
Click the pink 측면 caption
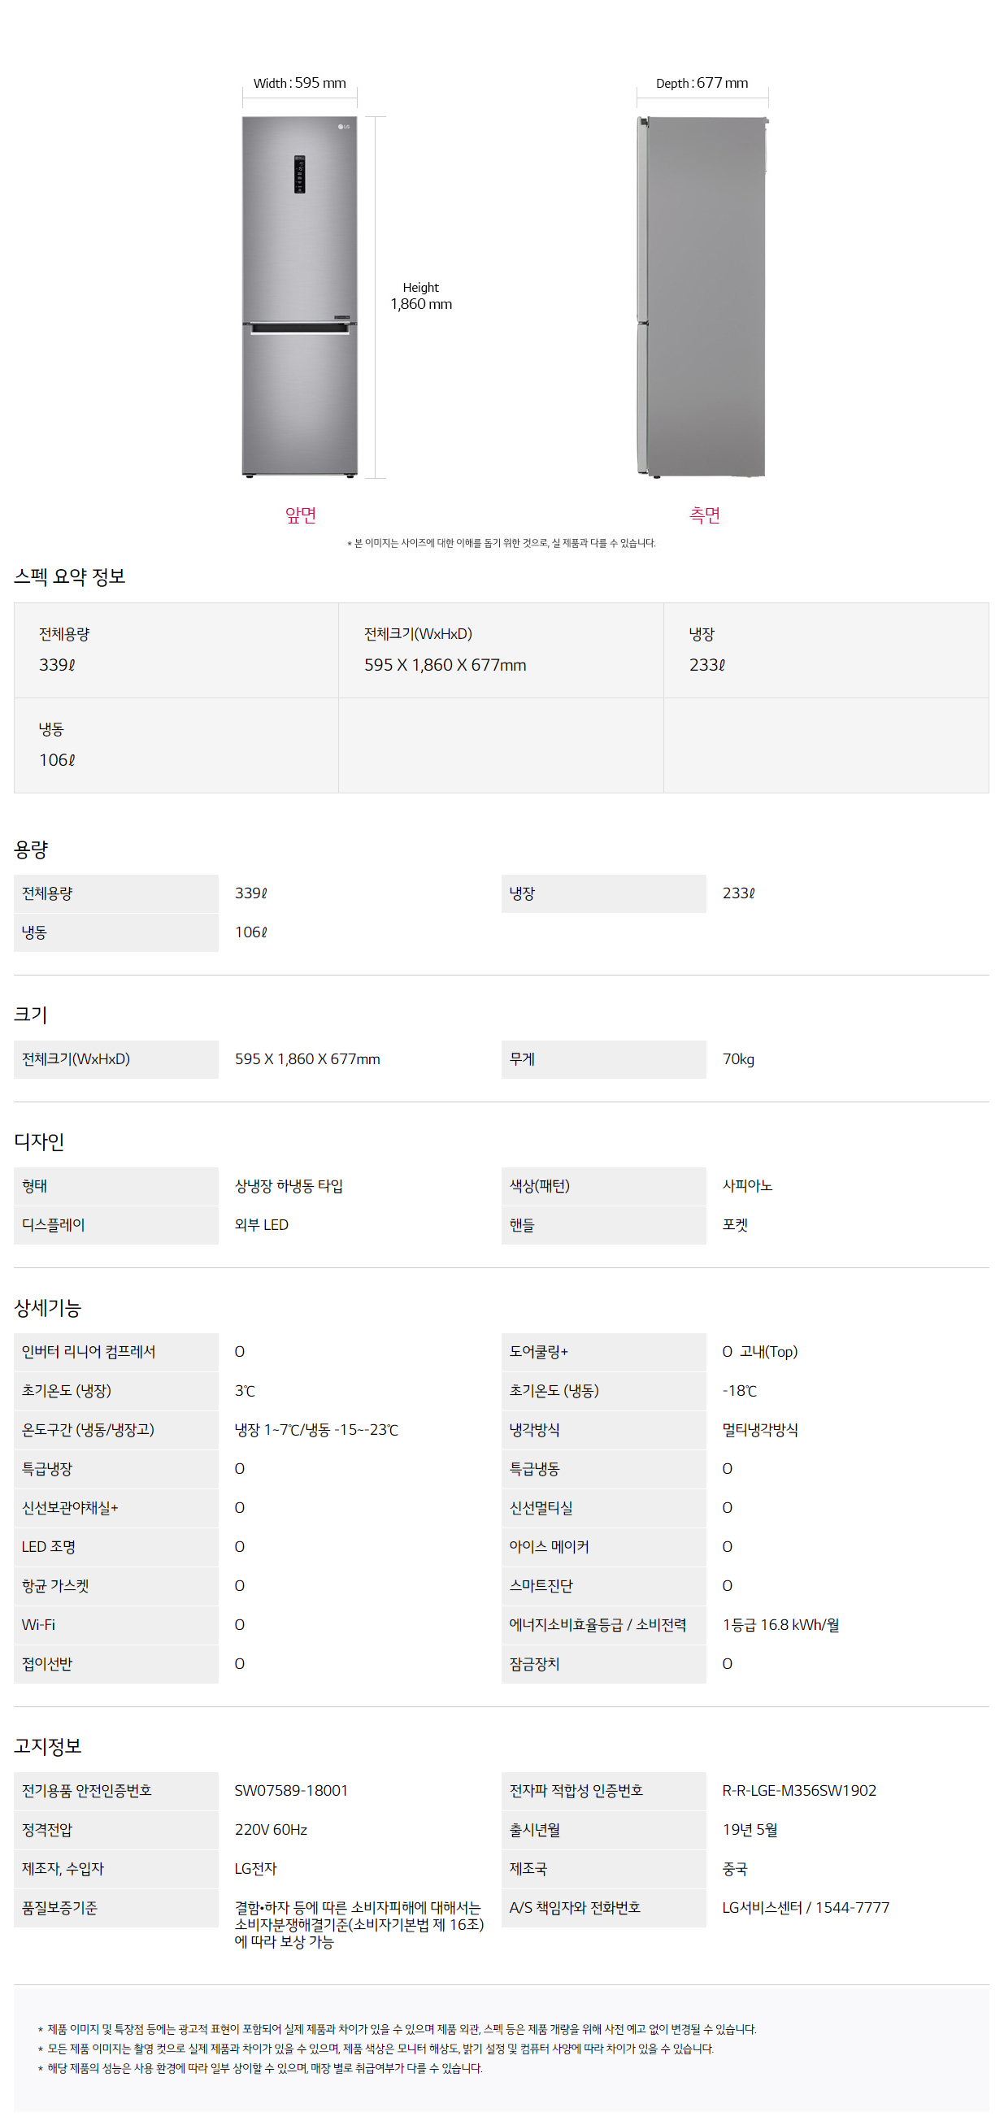705,515
